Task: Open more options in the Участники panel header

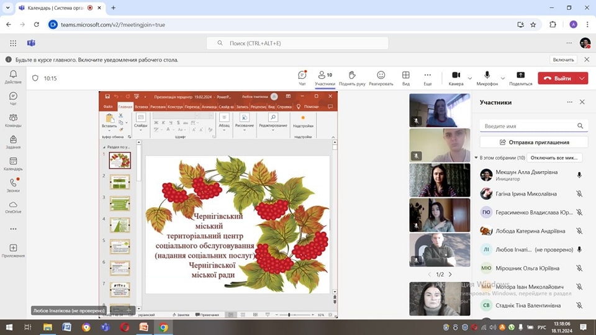Action: (x=569, y=102)
